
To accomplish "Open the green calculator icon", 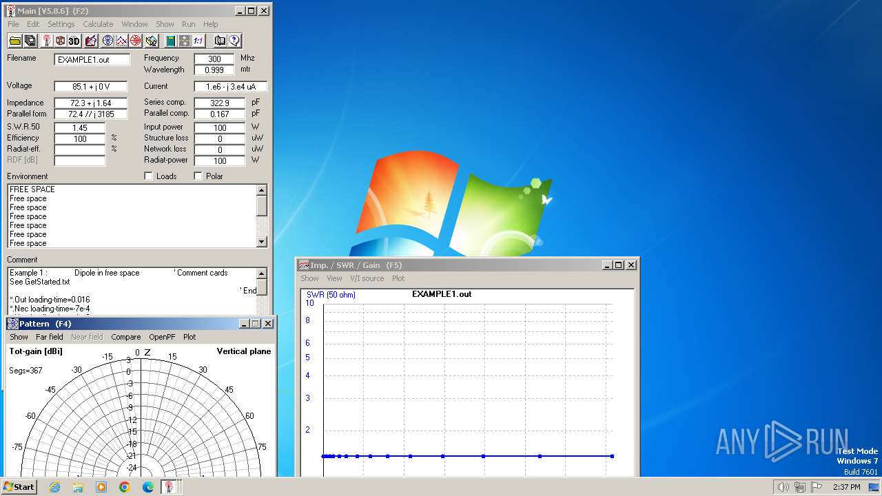I will 170,41.
